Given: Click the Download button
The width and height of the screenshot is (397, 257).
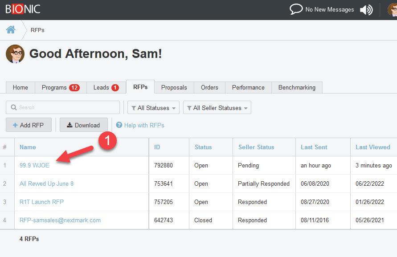Looking at the screenshot, I should pyautogui.click(x=83, y=125).
